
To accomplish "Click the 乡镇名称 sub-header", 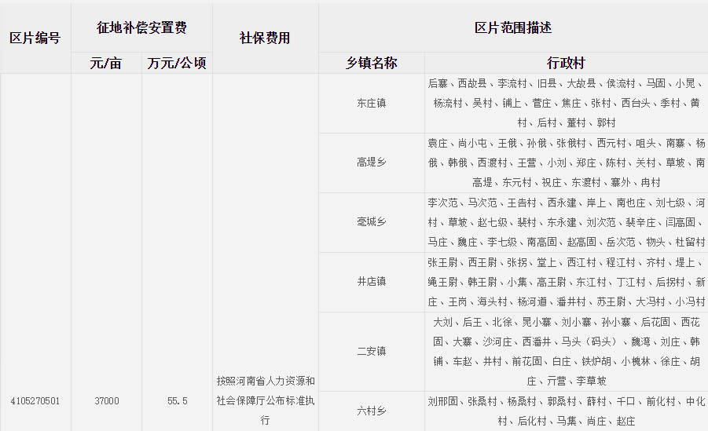I will [372, 63].
